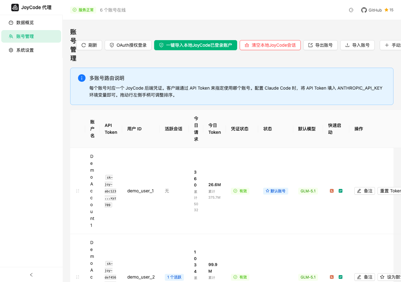Viewport: 401px width, 282px height.
Task: Click the demo_user_1 user ID cell
Action: (140, 191)
